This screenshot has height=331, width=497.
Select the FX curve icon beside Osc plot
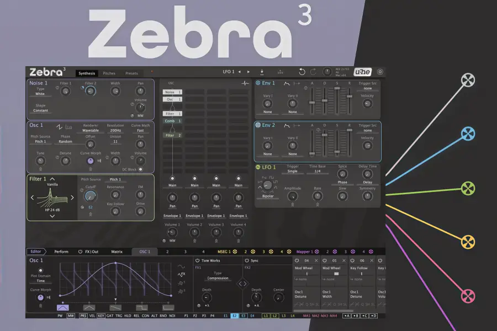coord(181,274)
